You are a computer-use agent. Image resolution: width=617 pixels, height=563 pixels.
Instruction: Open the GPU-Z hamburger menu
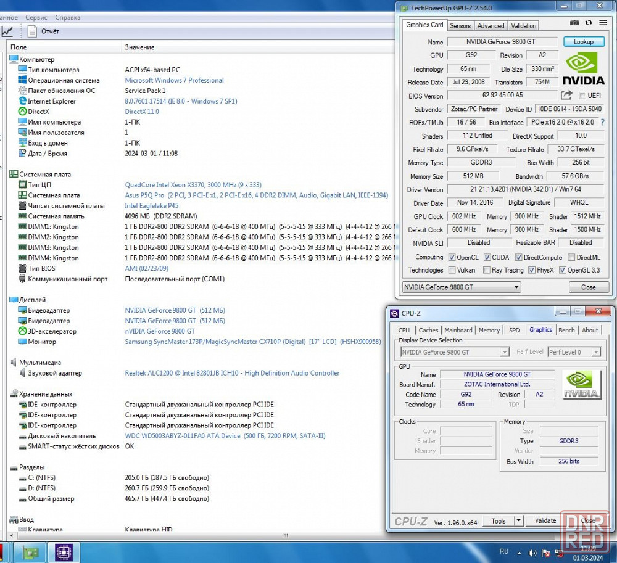602,23
